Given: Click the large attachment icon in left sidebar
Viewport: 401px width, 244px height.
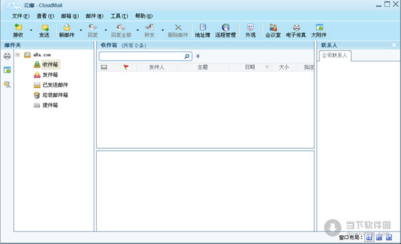Looking at the screenshot, I should pyautogui.click(x=7, y=70).
